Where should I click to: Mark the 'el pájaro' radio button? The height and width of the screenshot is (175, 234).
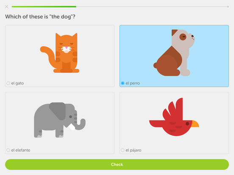123,150
